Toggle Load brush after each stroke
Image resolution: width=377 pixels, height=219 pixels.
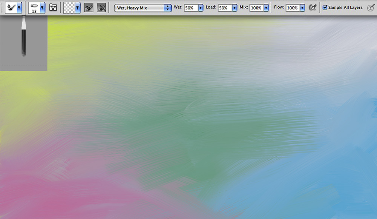(89, 8)
